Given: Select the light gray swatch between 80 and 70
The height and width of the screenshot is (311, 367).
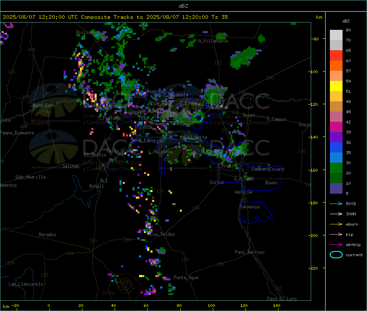Looking at the screenshot, I should [x=336, y=35].
